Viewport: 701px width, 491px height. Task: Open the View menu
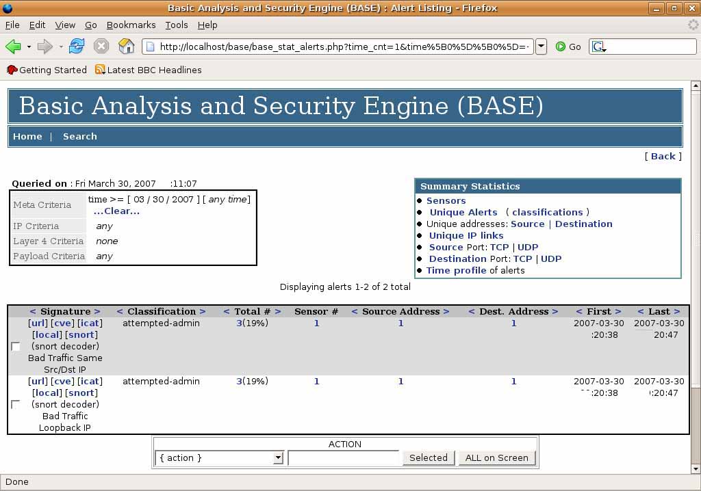[x=65, y=25]
